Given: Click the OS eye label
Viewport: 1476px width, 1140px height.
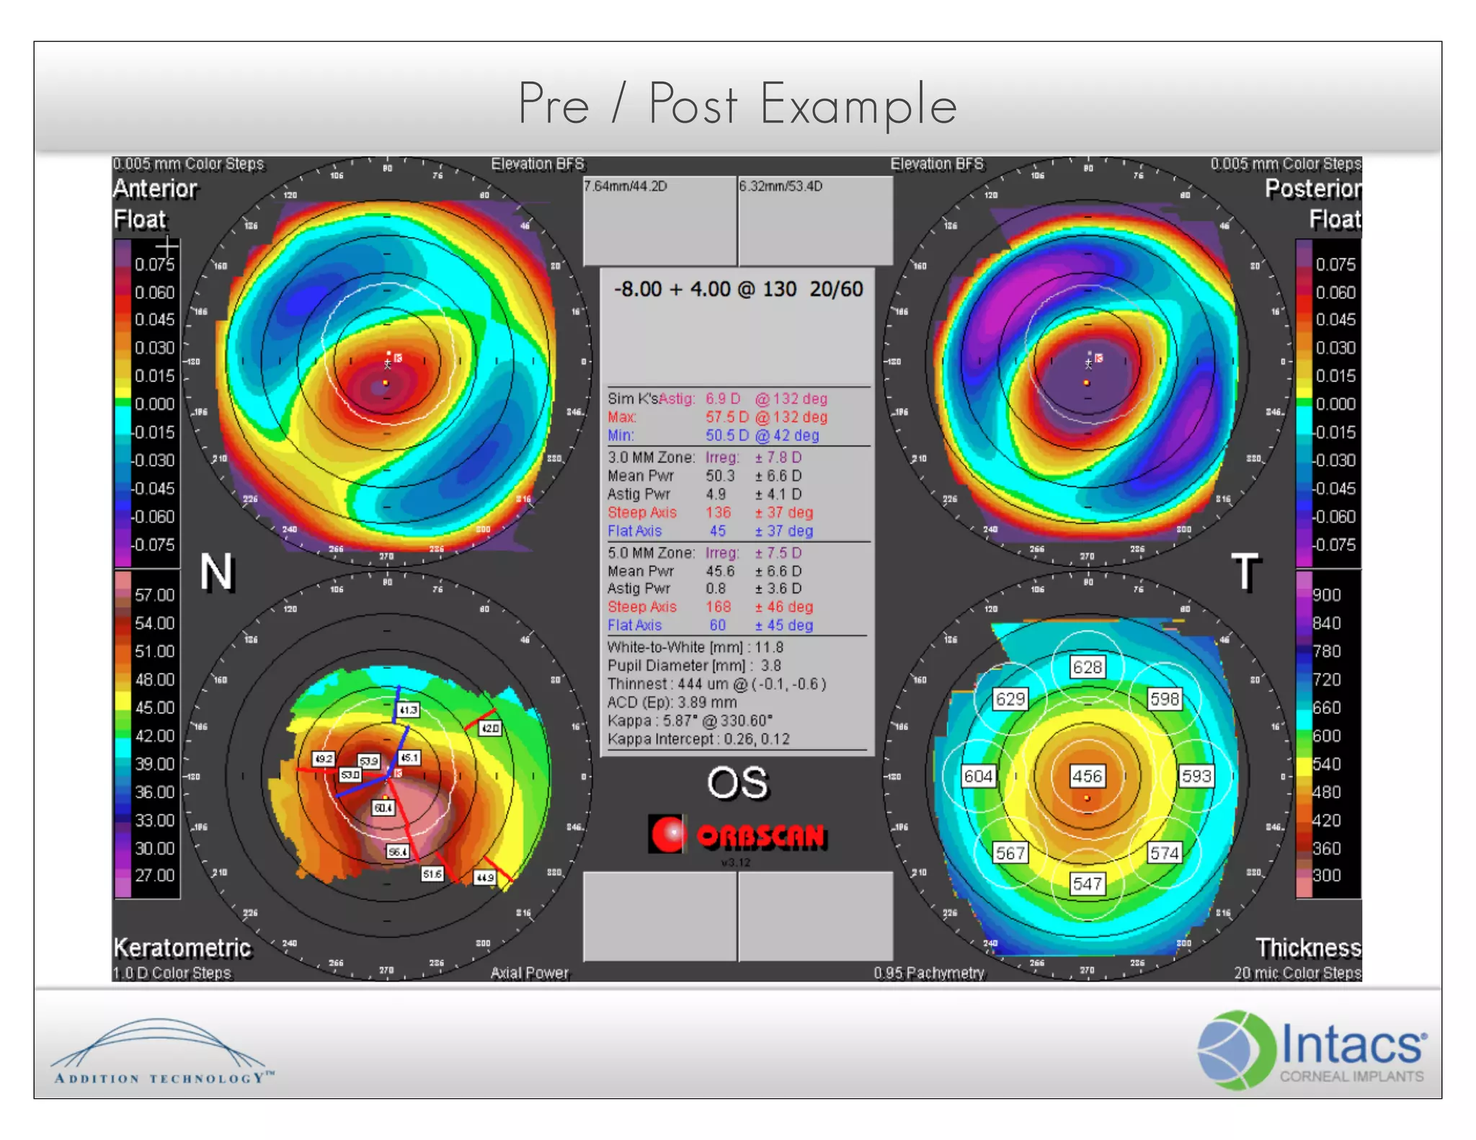Looking at the screenshot, I should [737, 783].
